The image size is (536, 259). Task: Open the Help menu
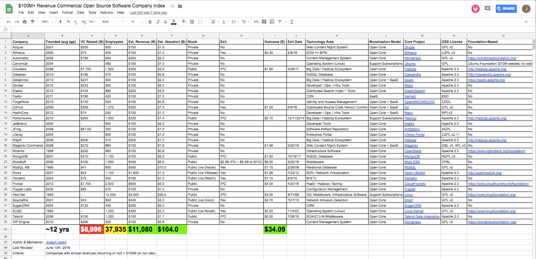point(121,12)
